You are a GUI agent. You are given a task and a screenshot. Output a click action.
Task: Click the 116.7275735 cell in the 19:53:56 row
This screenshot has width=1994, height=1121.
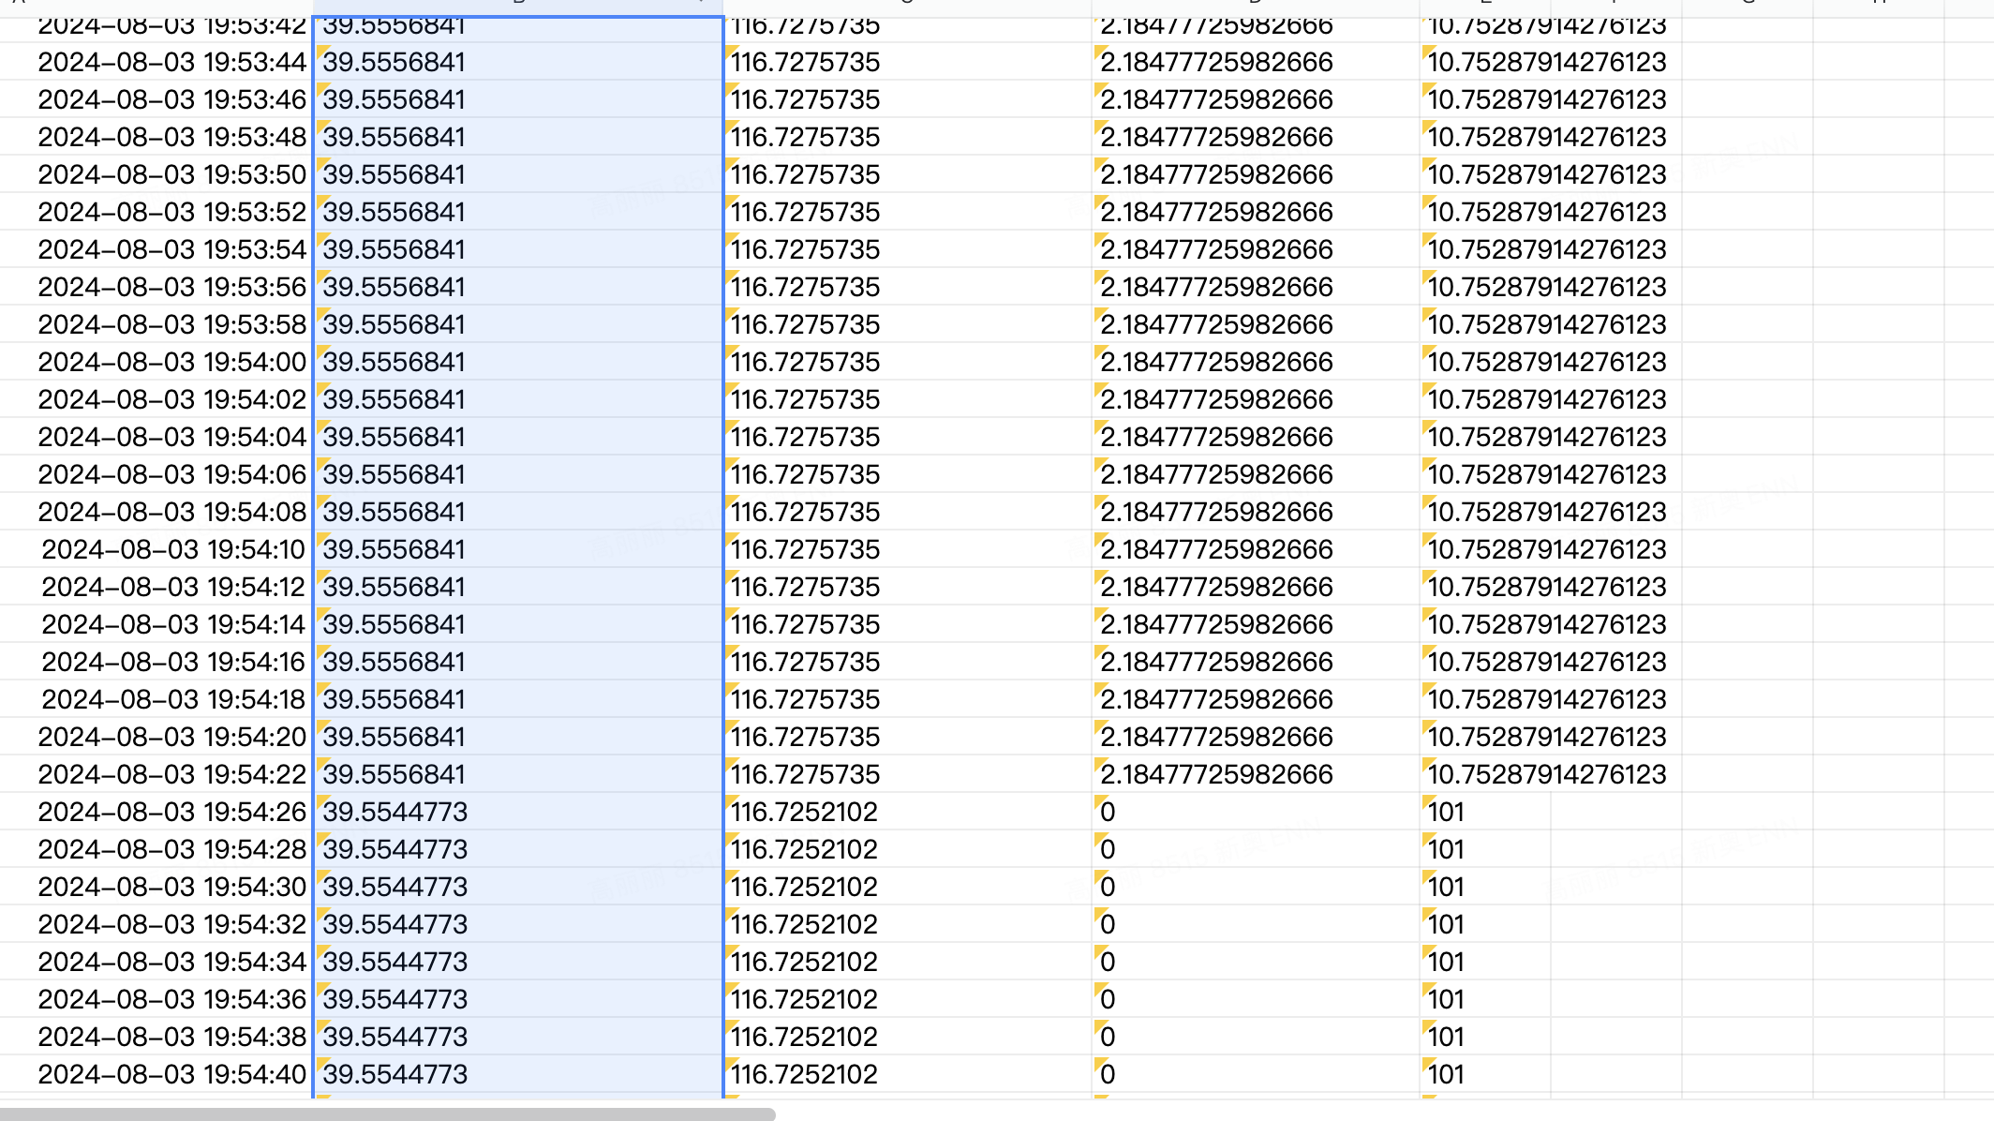pyautogui.click(x=805, y=287)
